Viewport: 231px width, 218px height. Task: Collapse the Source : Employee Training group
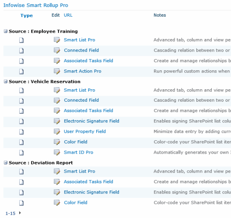(6, 31)
